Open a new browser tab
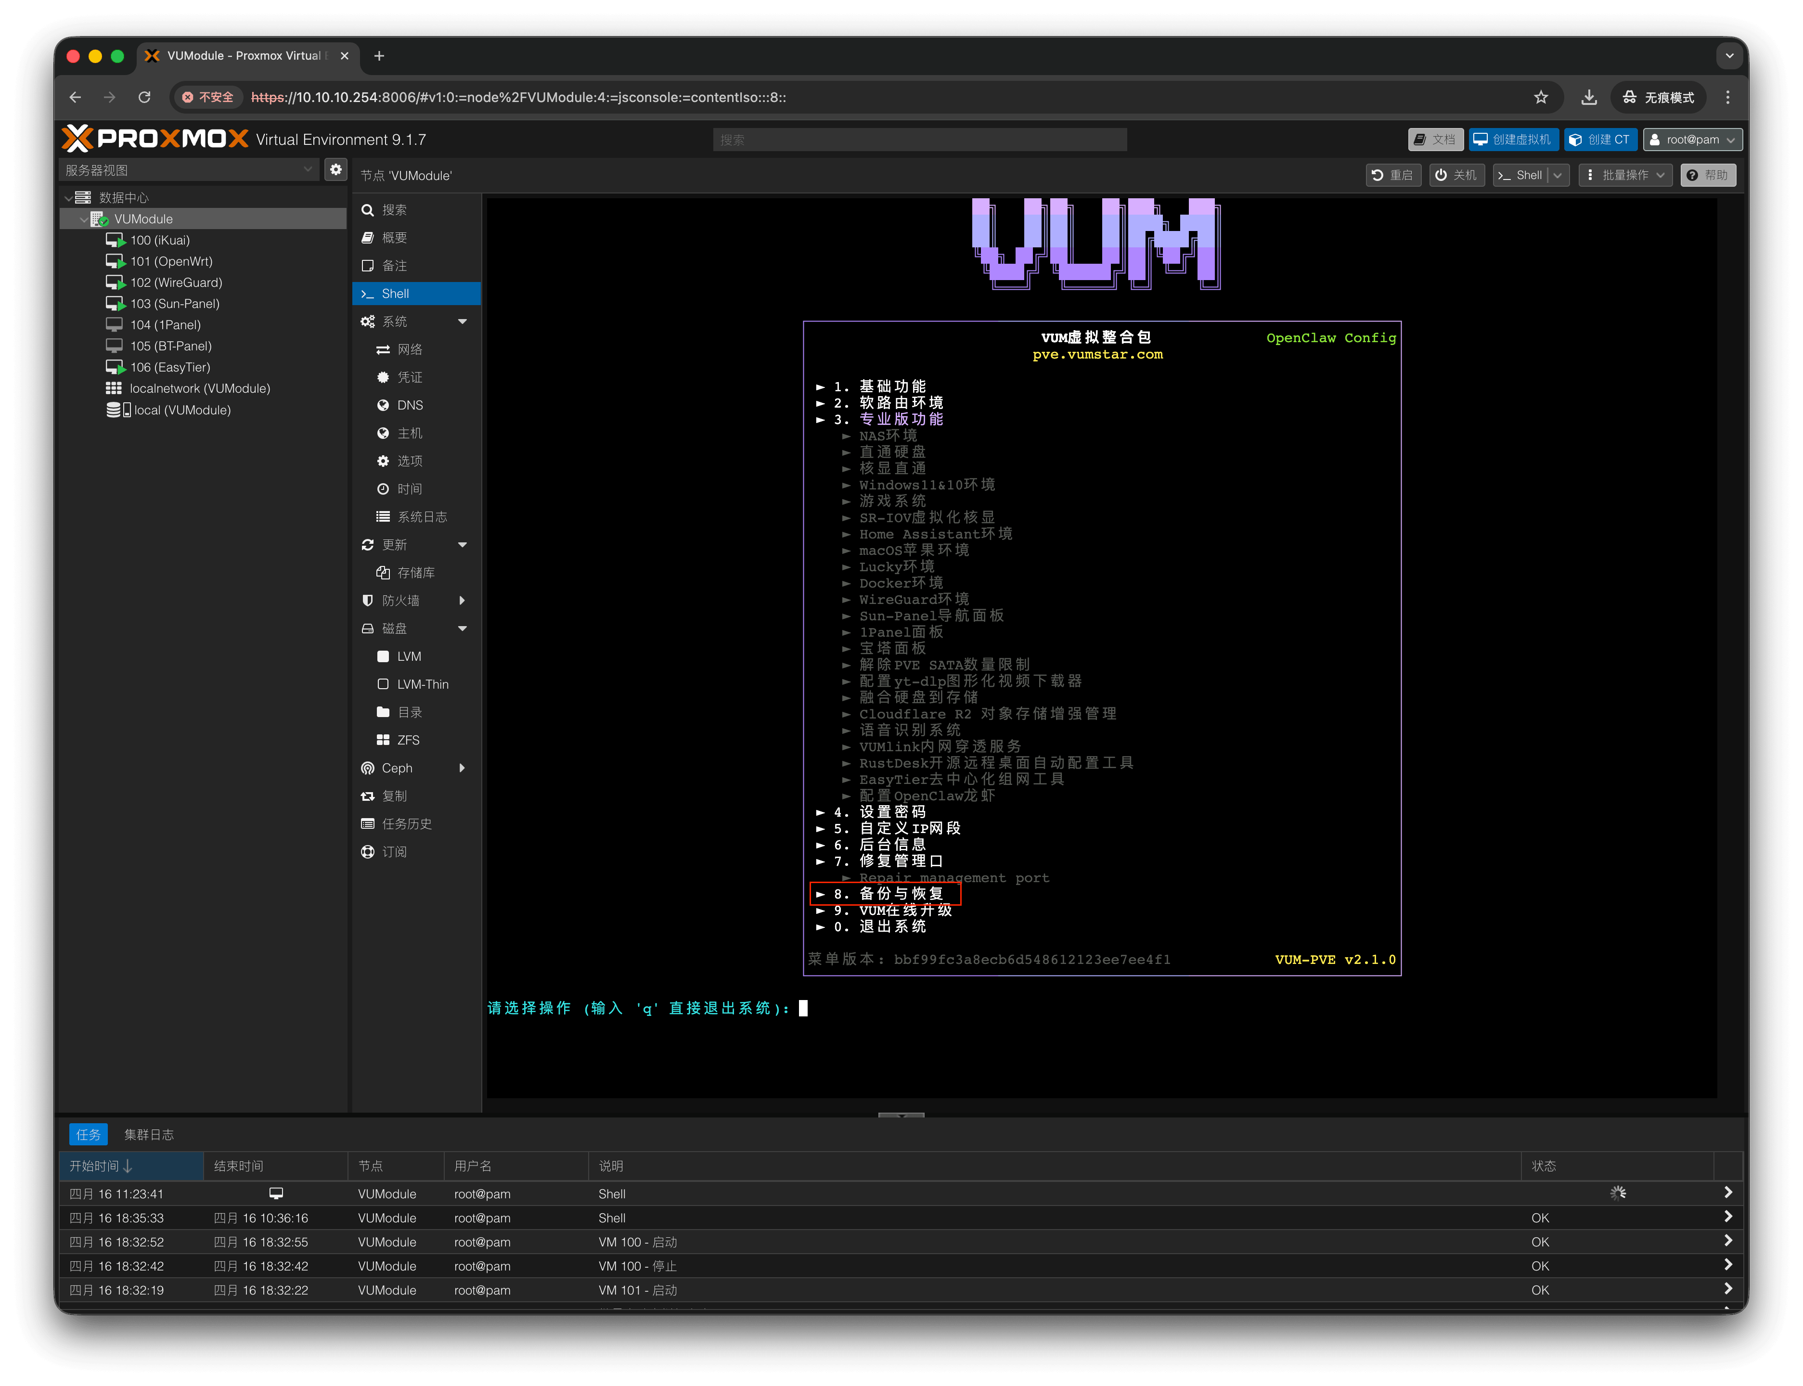The image size is (1803, 1386). coord(379,55)
